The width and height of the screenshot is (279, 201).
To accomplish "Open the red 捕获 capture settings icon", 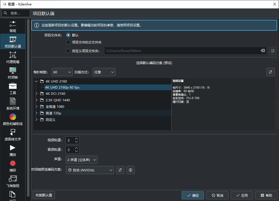I will click(x=13, y=165).
